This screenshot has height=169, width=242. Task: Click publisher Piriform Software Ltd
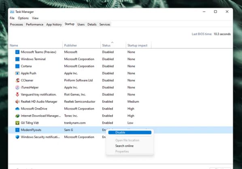(x=79, y=80)
